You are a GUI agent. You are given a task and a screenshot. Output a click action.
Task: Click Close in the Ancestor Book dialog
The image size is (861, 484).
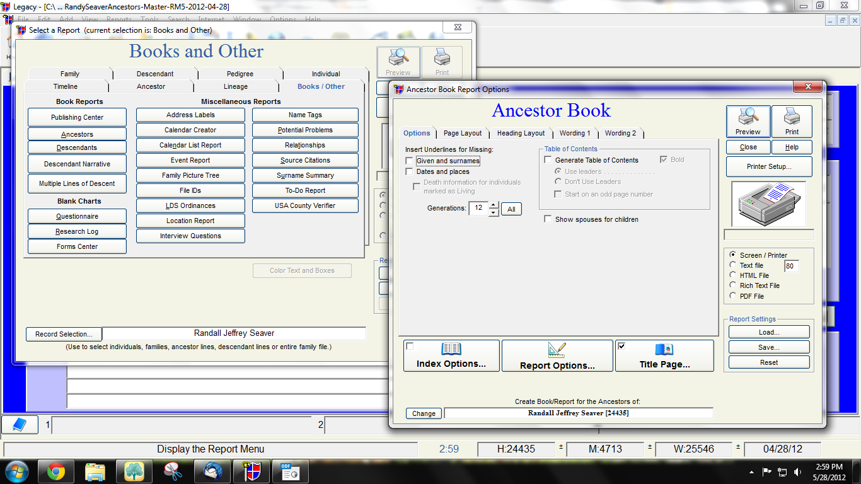pyautogui.click(x=748, y=147)
